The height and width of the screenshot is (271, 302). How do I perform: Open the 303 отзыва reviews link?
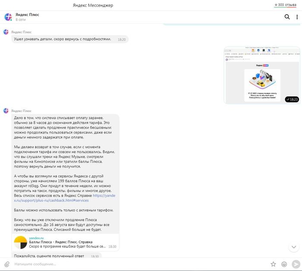coord(285,5)
